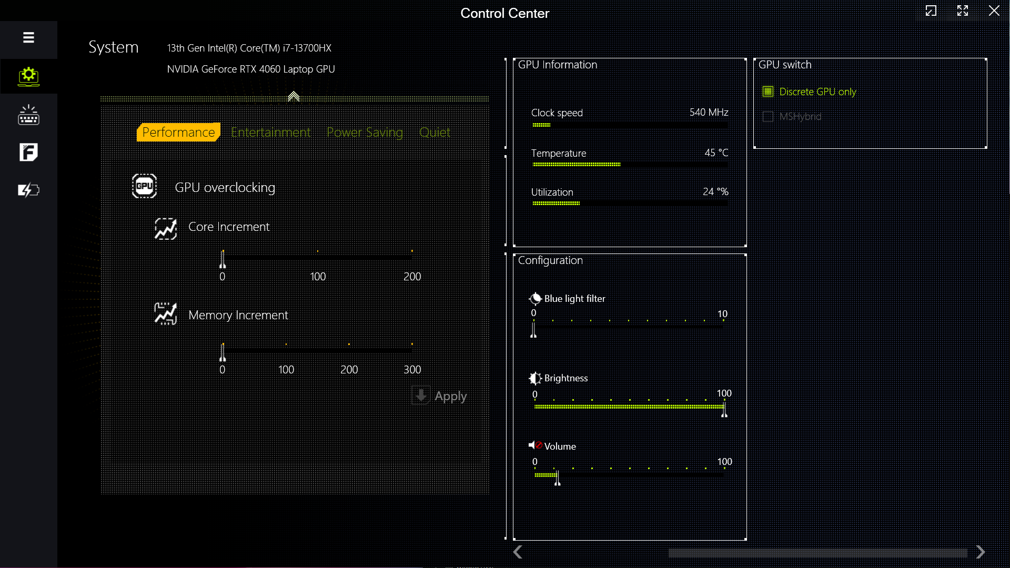Click the GPU overclocking chip icon
The height and width of the screenshot is (568, 1010).
click(144, 186)
